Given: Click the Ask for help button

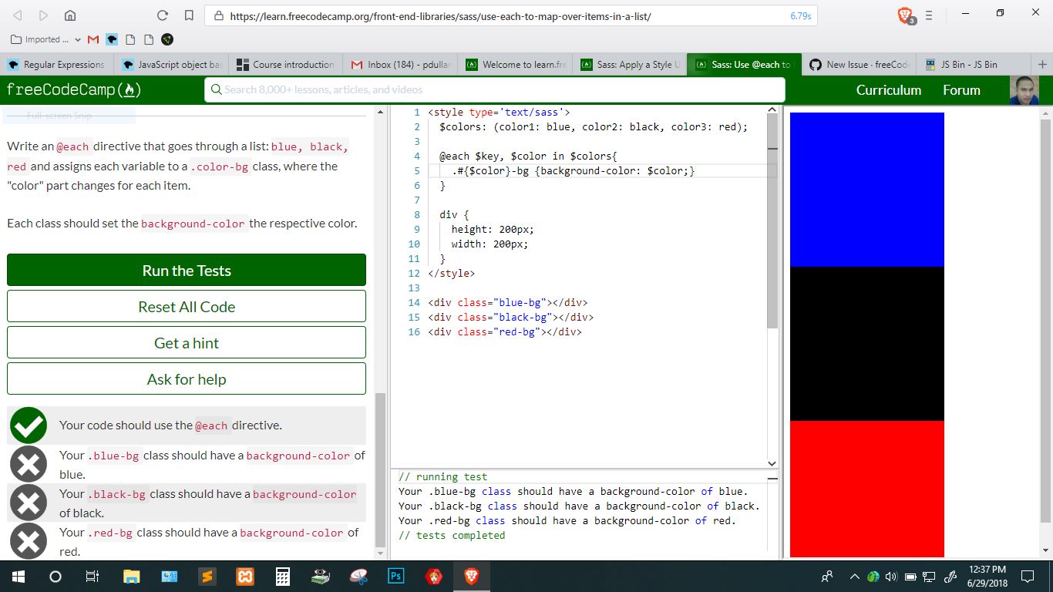Looking at the screenshot, I should [x=187, y=379].
